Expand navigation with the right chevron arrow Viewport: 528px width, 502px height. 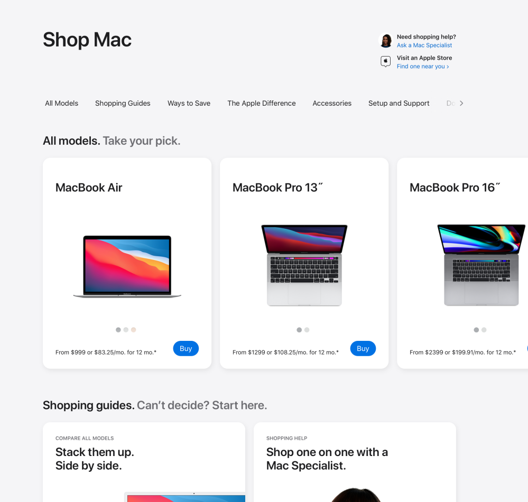point(461,104)
